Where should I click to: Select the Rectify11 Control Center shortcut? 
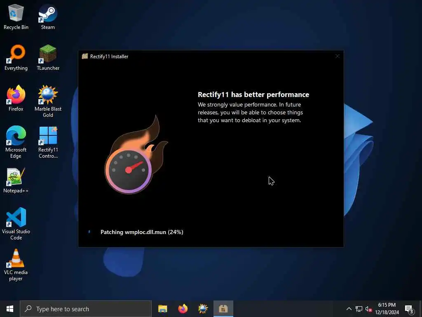[48, 142]
